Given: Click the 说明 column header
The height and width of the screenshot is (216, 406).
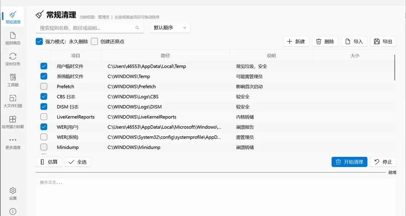Looking at the screenshot, I should coord(271,55).
